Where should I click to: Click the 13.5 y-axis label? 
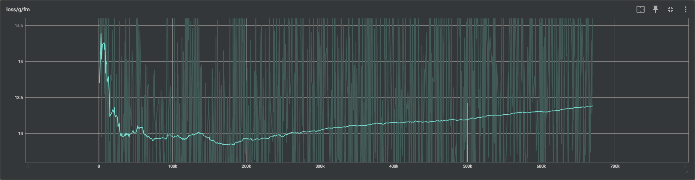coord(19,97)
